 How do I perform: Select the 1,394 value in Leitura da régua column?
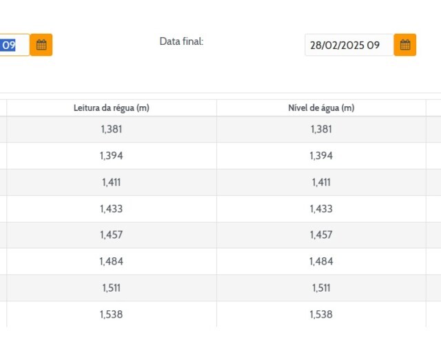111,156
